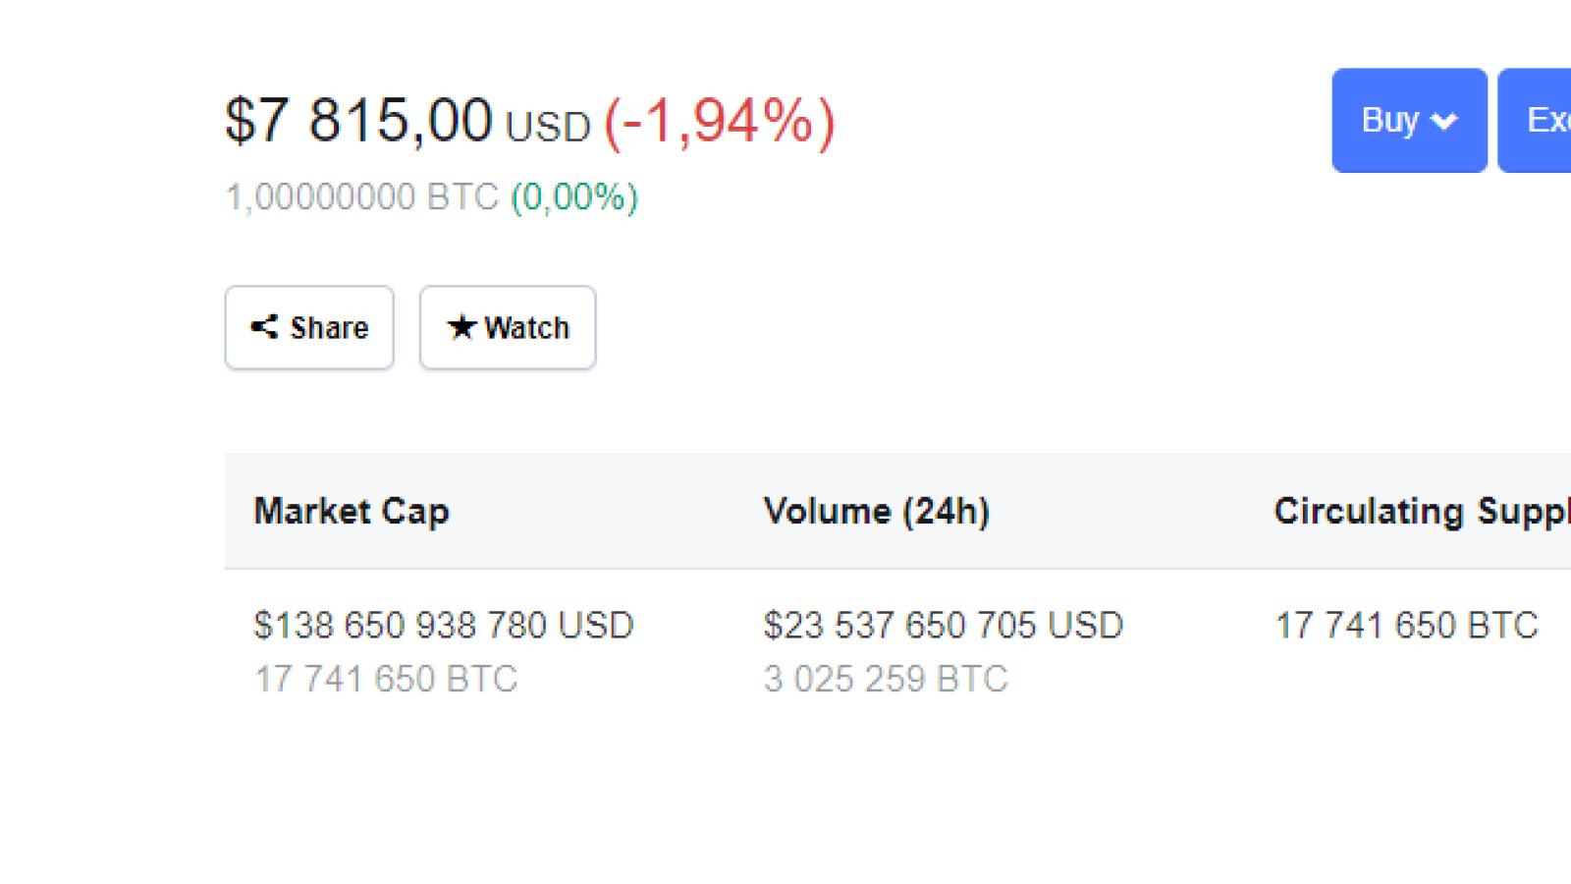This screenshot has height=884, width=1571.
Task: Click the partially visible Exchange button
Action: (x=1535, y=120)
